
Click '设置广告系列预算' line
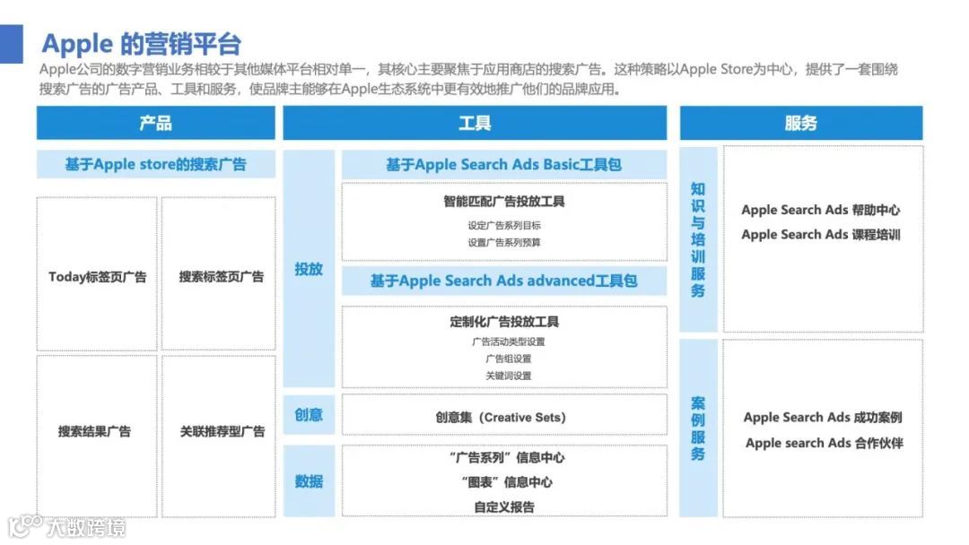point(503,243)
